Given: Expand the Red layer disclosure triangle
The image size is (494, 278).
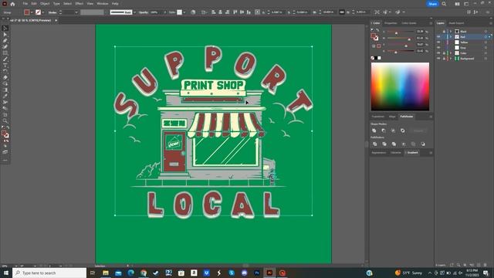Looking at the screenshot, I should pyautogui.click(x=451, y=37).
